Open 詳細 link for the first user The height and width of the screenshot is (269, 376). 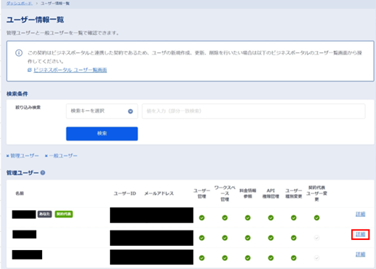click(360, 214)
